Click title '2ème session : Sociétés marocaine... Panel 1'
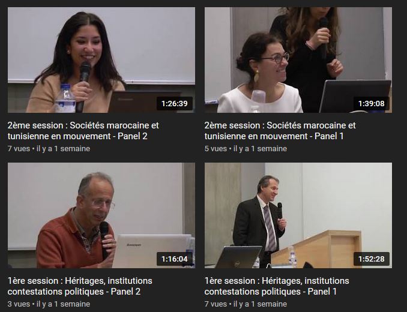The image size is (407, 312). pyautogui.click(x=280, y=131)
